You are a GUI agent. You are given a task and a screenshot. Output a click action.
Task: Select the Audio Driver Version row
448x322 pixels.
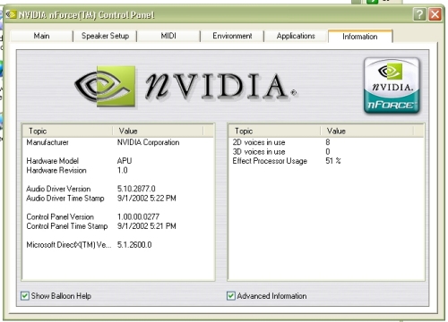point(118,189)
